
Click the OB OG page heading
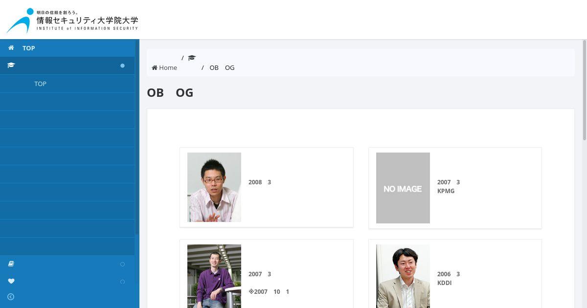pyautogui.click(x=170, y=92)
